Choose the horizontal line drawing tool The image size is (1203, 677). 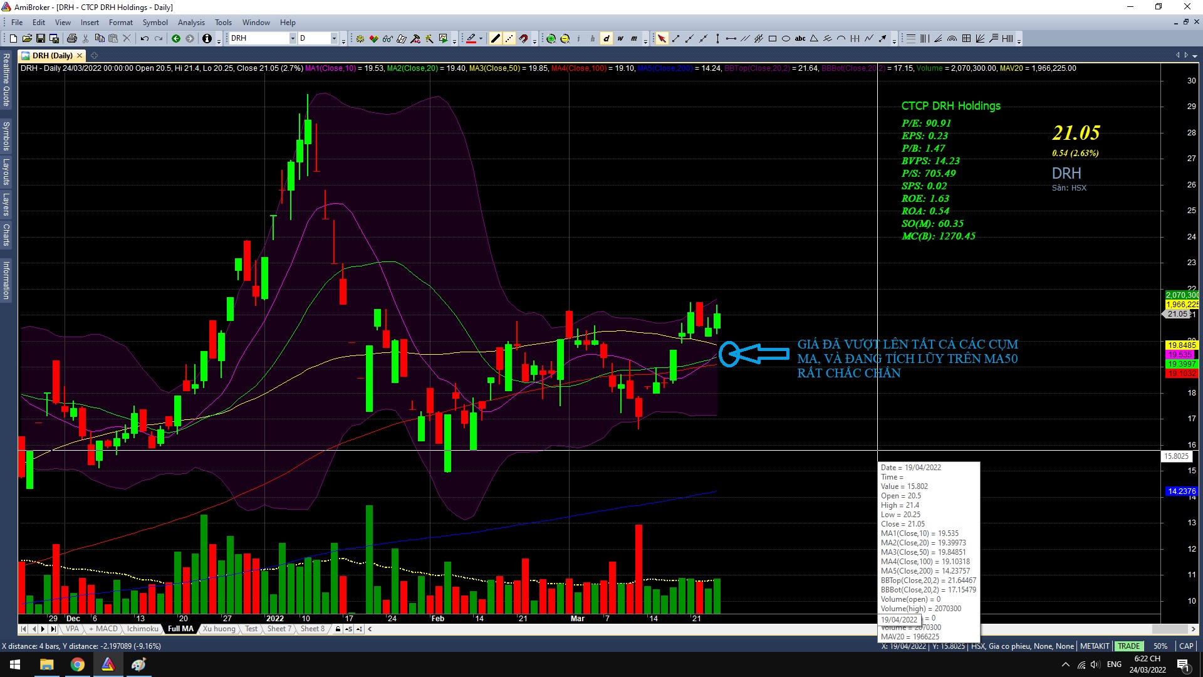pos(731,39)
